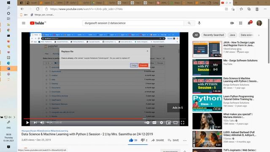Reload the page in browser
The height and width of the screenshot is (152, 270).
[x=38, y=9]
